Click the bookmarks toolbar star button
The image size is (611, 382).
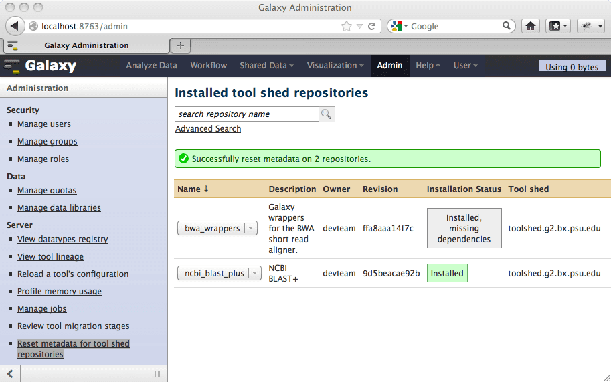click(557, 26)
